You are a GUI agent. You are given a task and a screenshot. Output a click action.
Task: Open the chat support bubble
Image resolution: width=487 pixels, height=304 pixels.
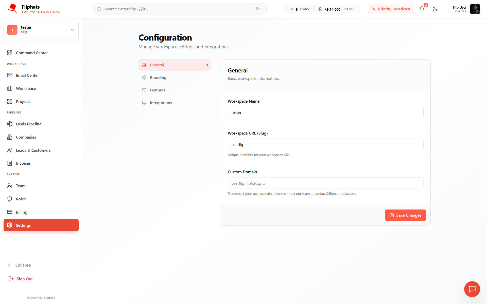[472, 289]
